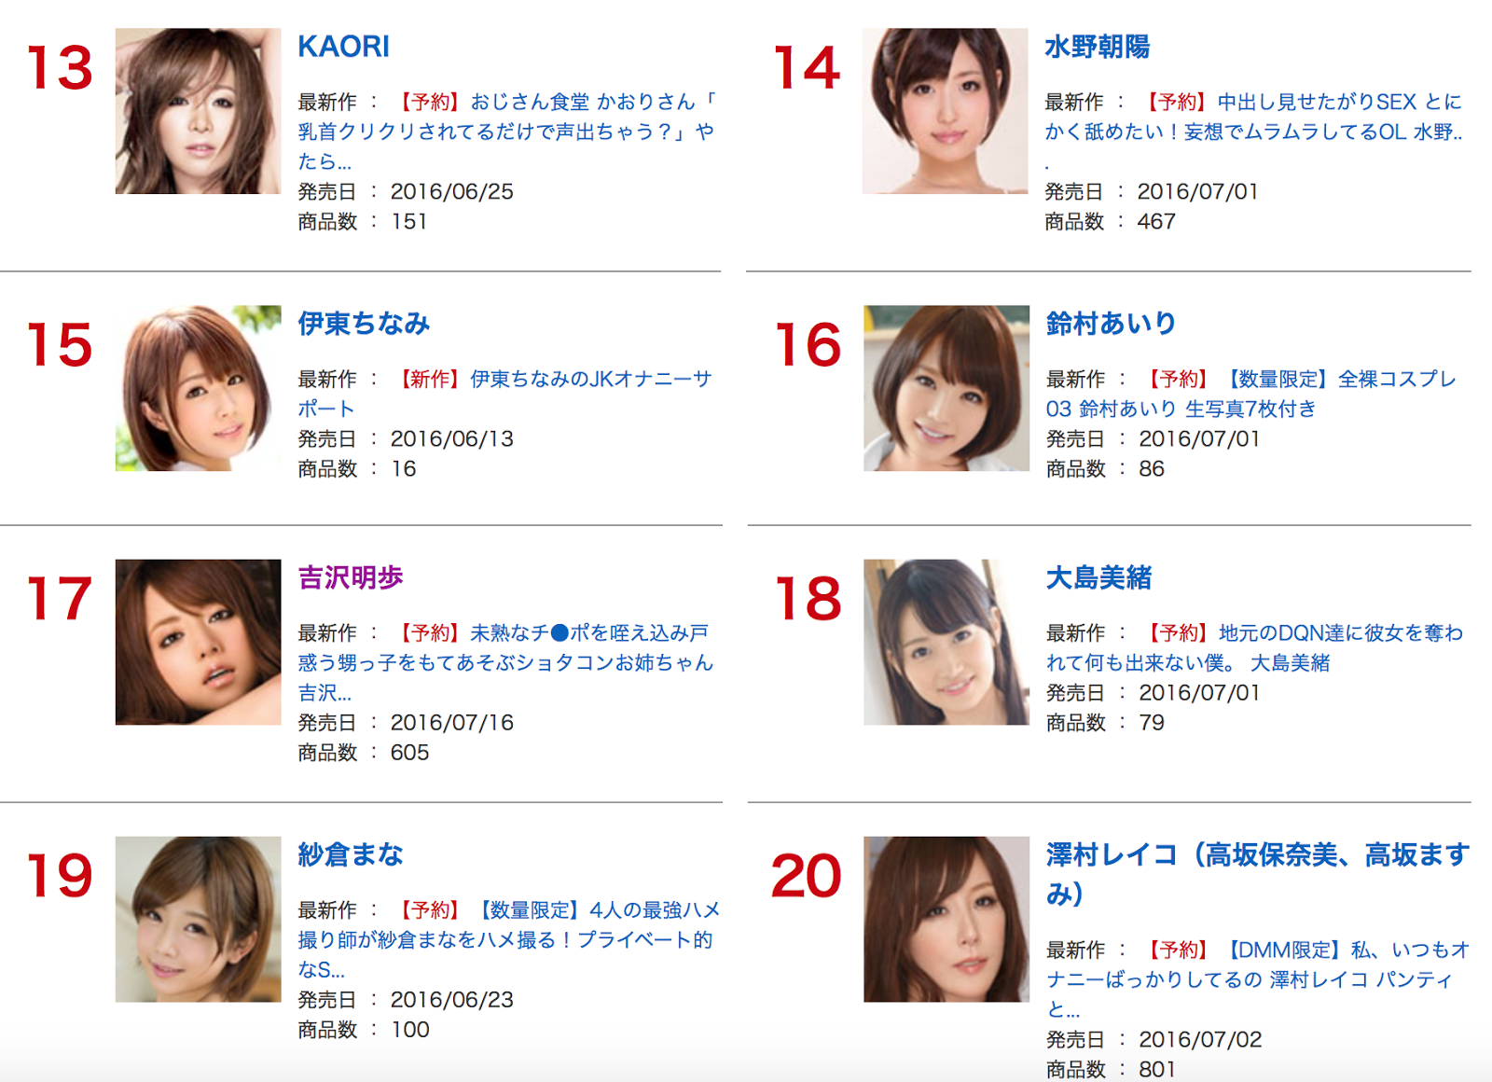Follow the 伊東ちなみ name heading link
Image resolution: width=1492 pixels, height=1082 pixels.
tap(364, 324)
